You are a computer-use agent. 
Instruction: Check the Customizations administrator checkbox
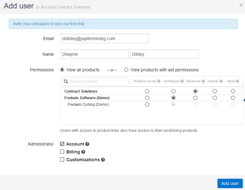click(x=62, y=160)
